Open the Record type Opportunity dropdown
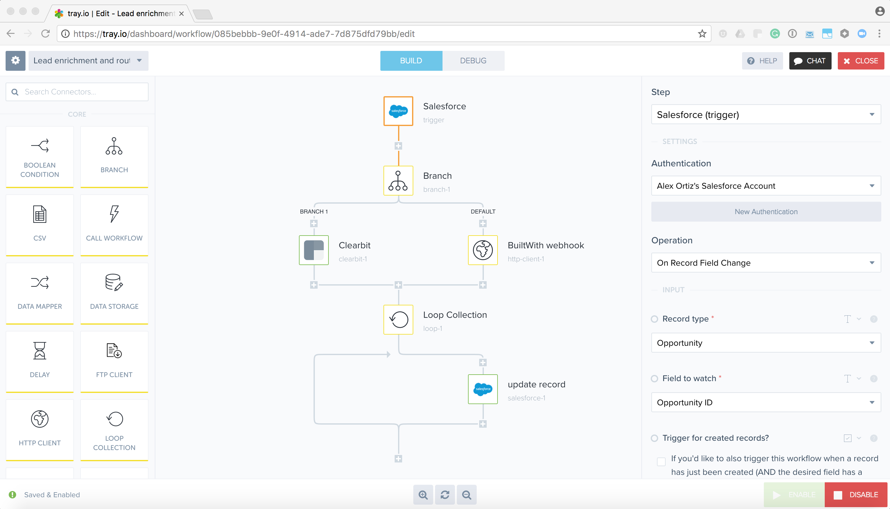Viewport: 890px width, 509px height. point(766,343)
